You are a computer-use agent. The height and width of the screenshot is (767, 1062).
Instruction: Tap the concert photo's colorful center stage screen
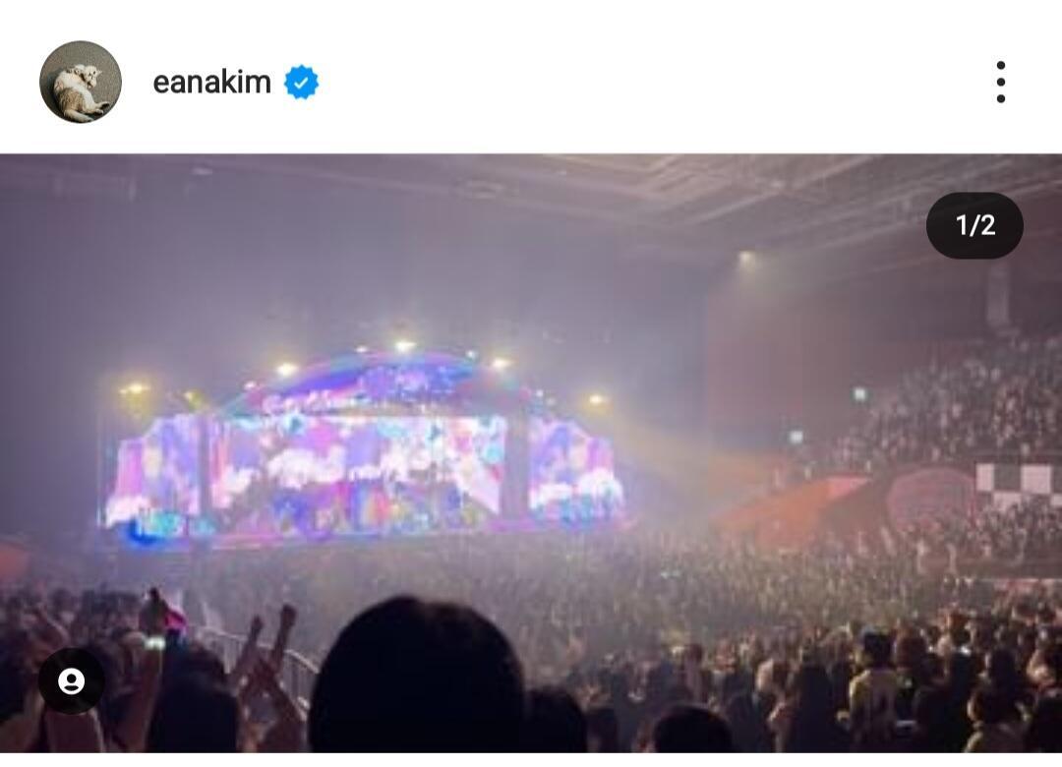tap(357, 467)
